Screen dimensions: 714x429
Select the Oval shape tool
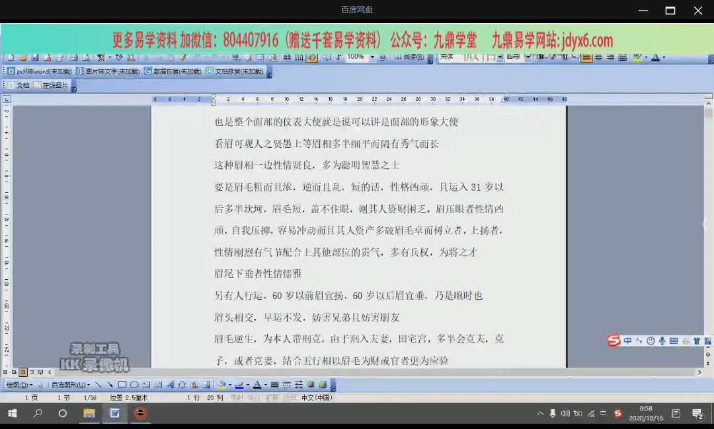pos(134,385)
